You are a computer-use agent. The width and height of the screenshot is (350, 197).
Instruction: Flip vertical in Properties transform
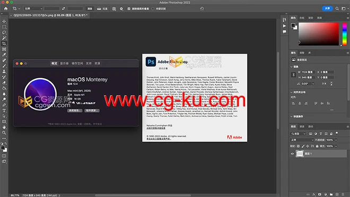(x=331, y=84)
